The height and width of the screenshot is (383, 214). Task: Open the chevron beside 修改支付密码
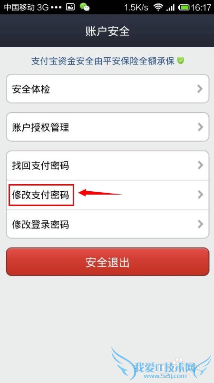click(x=200, y=195)
